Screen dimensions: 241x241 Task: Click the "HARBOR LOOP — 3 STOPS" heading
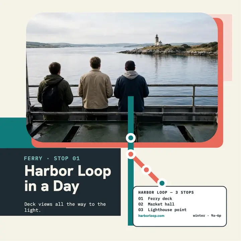tap(166, 192)
